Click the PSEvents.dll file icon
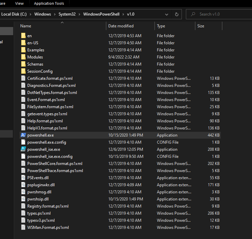252x239 pixels. 23,177
